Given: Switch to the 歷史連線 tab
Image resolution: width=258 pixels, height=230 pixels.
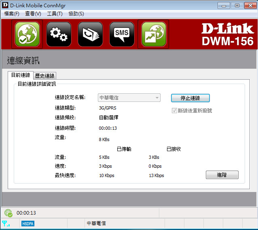Looking at the screenshot, I should click(x=45, y=76).
